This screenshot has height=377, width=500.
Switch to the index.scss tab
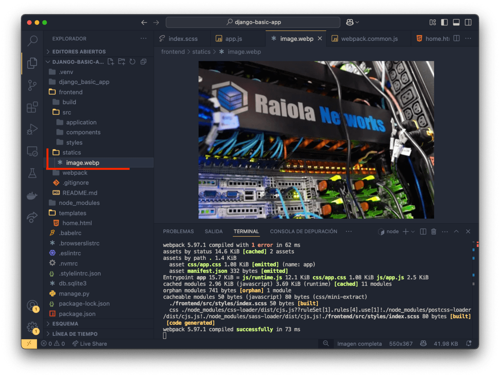click(182, 38)
